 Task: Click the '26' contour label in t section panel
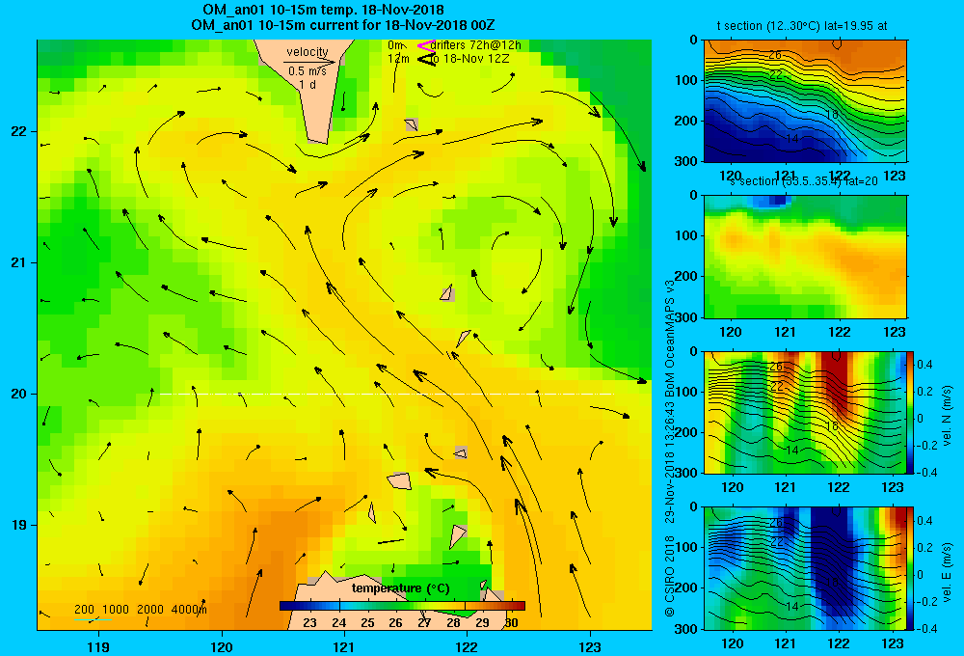775,55
